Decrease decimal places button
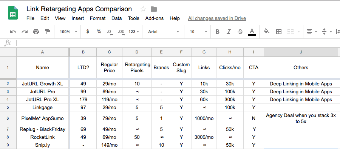 point(110,32)
